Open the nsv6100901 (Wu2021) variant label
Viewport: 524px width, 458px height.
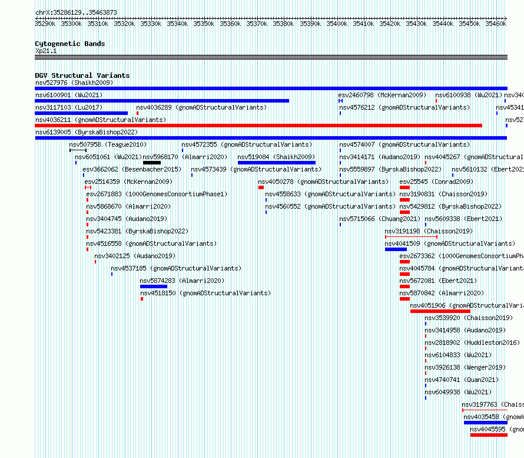(69, 95)
